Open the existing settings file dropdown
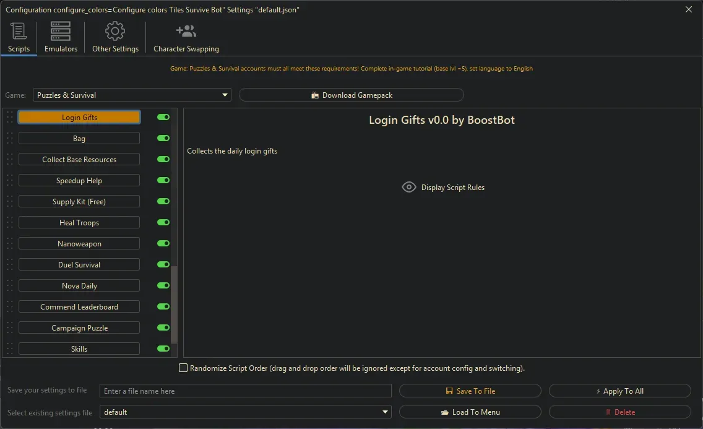The image size is (703, 429). [x=385, y=412]
